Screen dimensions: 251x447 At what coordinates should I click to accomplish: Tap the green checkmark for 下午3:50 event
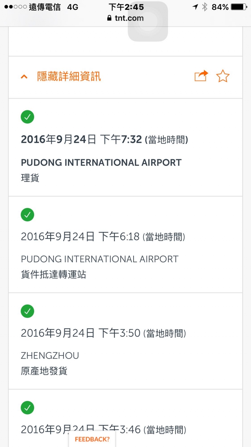[x=28, y=311]
